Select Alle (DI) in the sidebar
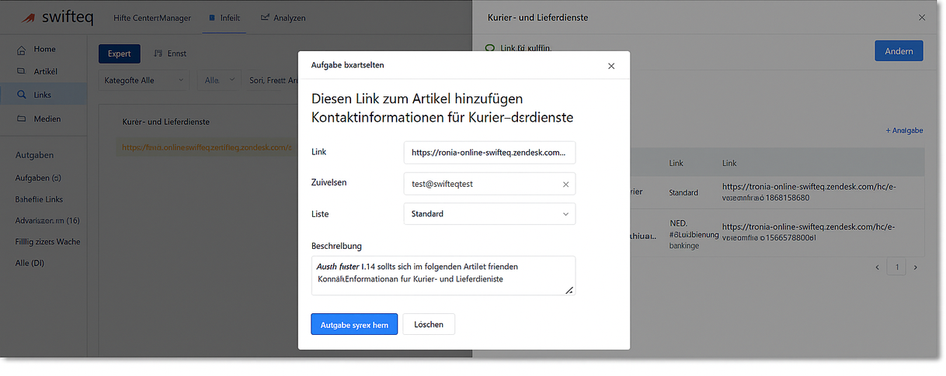Screen dimensions: 946x376 coord(30,263)
